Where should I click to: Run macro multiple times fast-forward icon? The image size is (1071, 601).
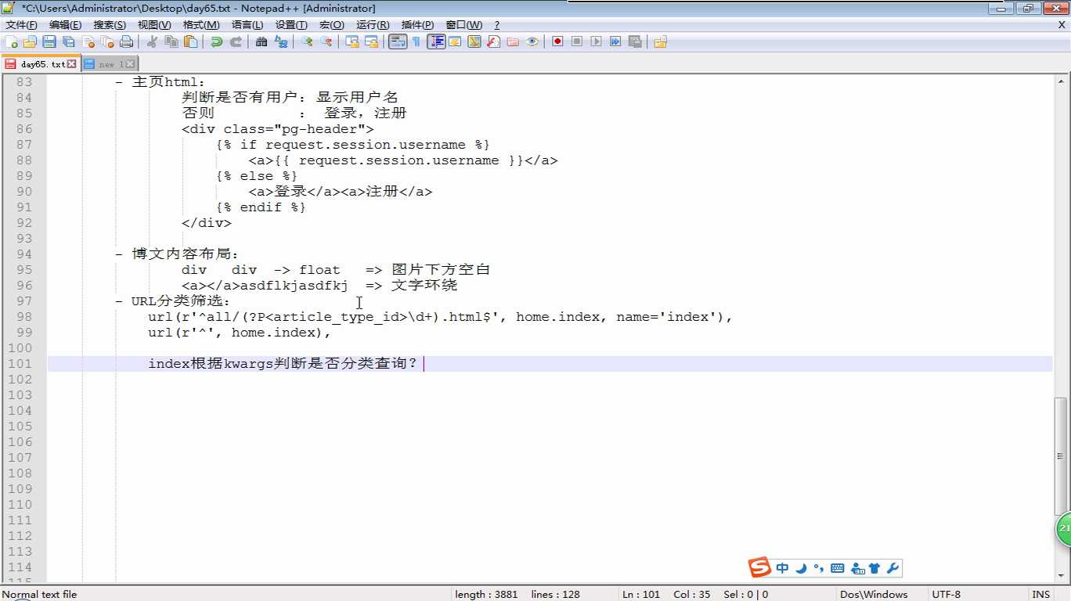pyautogui.click(x=615, y=41)
